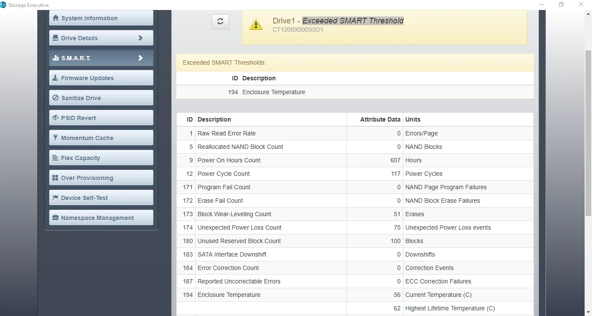Viewport: 592px width, 316px height.
Task: Open the Over Provisioning page
Action: [101, 178]
